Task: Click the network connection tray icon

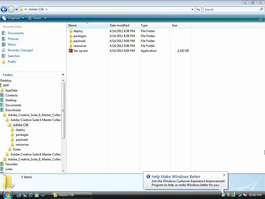Action: point(240,195)
